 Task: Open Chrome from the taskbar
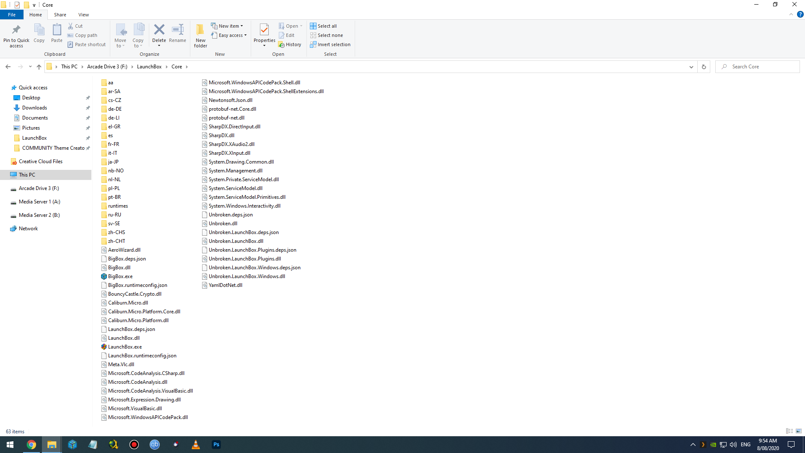click(x=31, y=445)
